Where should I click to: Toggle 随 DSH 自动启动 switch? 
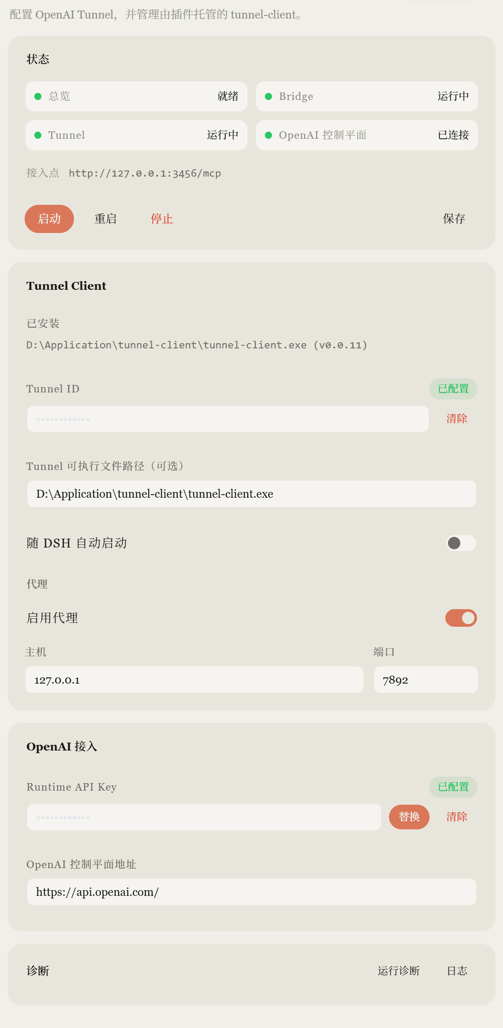[461, 543]
